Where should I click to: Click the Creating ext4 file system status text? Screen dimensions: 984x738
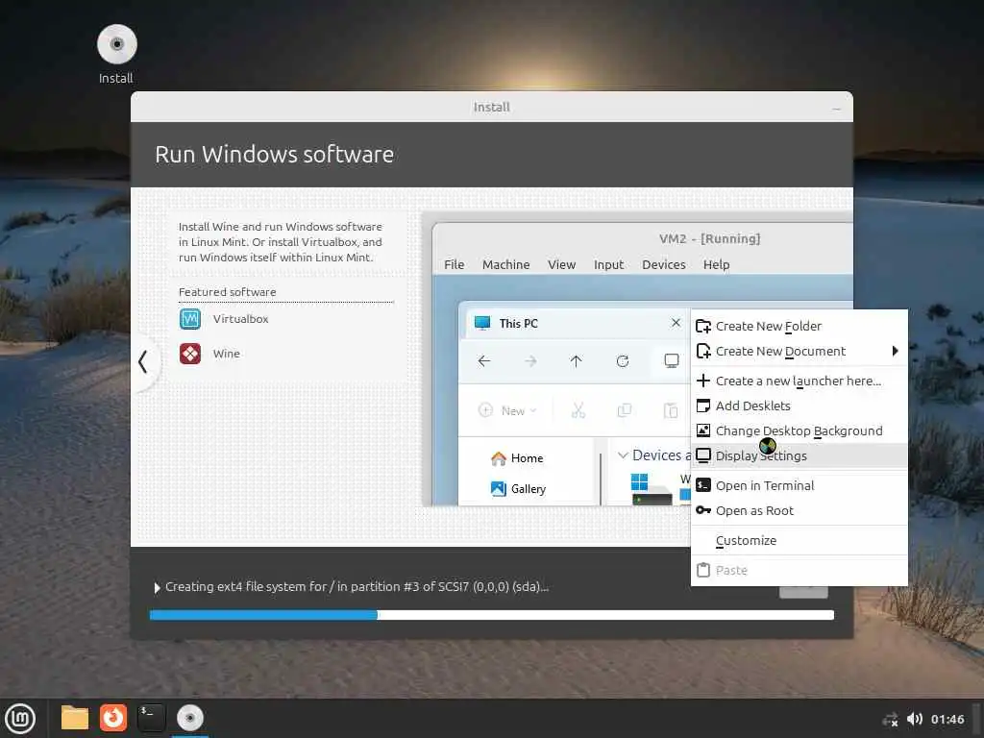pyautogui.click(x=357, y=587)
